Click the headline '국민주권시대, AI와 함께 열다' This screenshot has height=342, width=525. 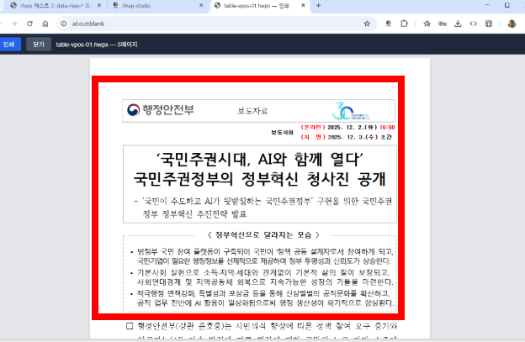coord(260,160)
